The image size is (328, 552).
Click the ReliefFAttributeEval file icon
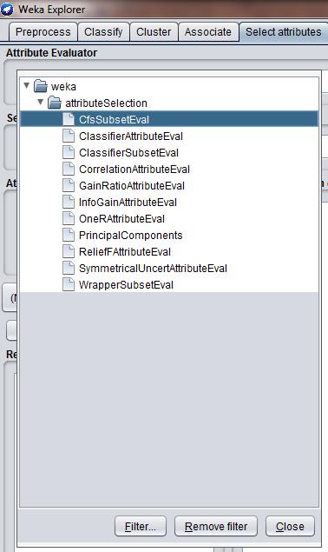pos(69,252)
